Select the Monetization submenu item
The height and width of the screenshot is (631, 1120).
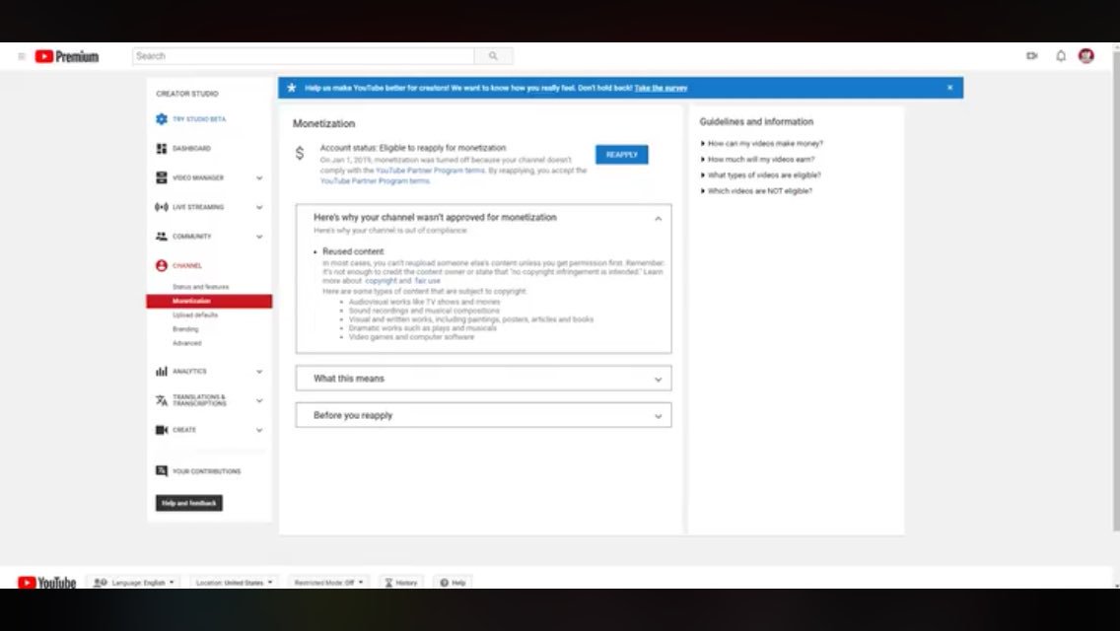[x=209, y=302]
